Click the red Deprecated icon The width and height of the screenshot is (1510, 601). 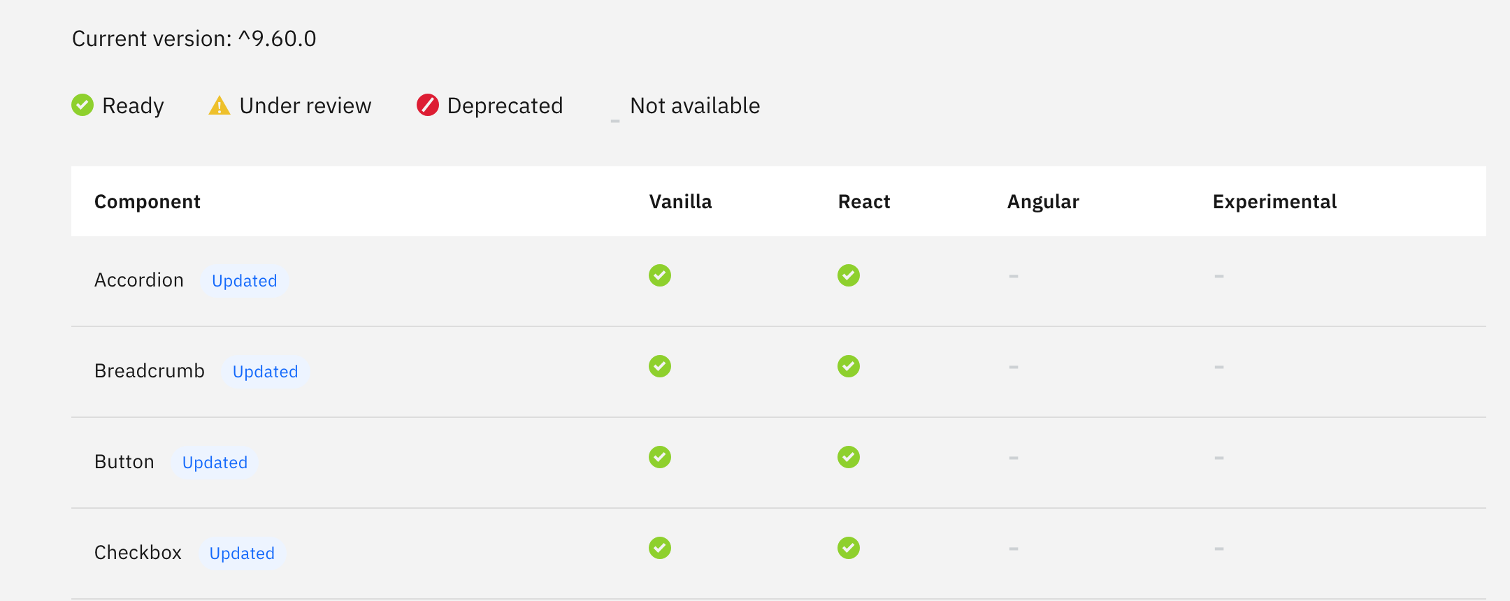[x=427, y=105]
